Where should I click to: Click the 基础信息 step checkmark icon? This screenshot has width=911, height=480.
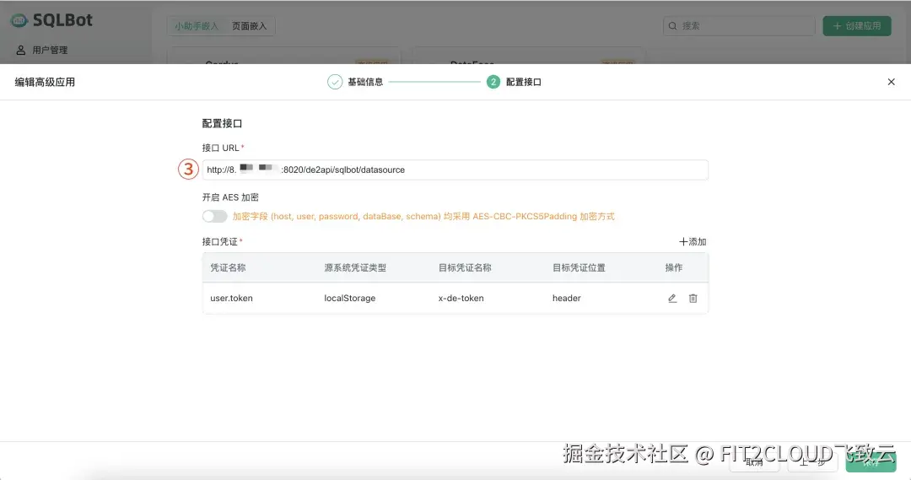[x=335, y=82]
